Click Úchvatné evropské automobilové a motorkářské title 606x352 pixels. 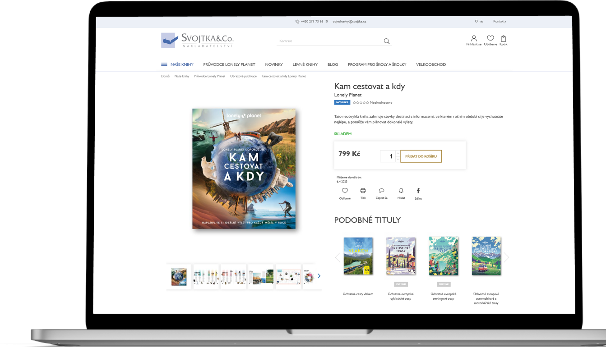click(486, 298)
